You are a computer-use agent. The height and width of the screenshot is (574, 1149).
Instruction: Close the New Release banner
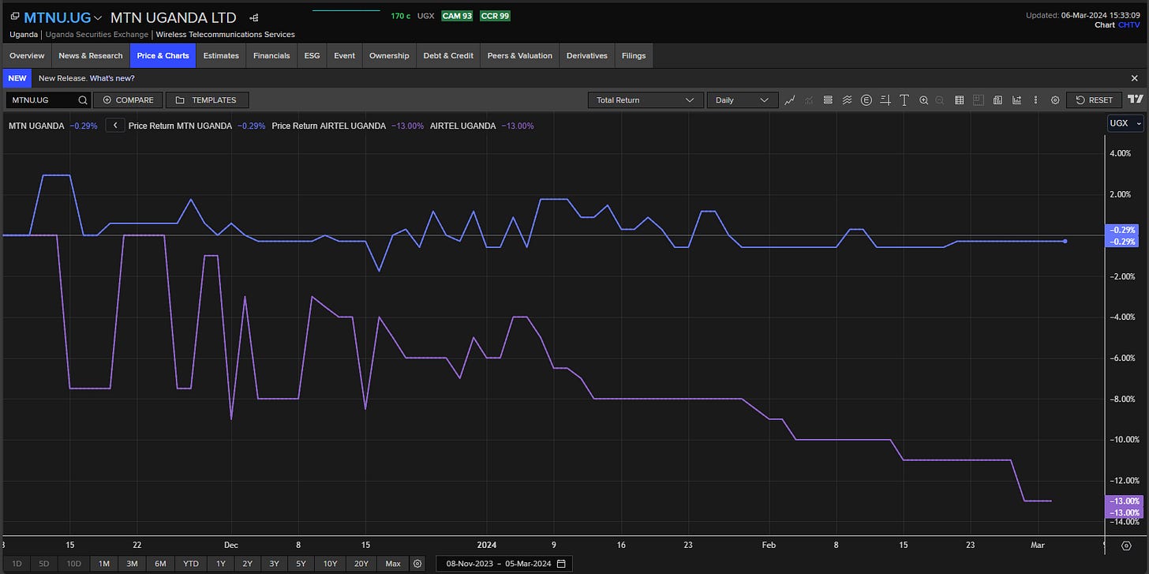[x=1135, y=78]
